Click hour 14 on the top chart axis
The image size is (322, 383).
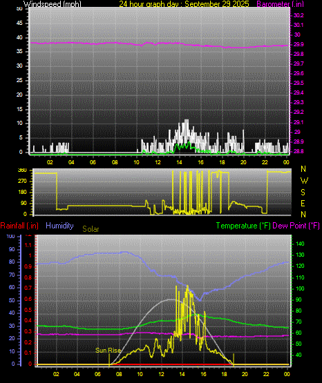(x=179, y=162)
